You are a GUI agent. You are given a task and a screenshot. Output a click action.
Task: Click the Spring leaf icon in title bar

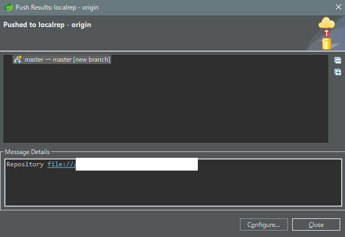click(9, 7)
